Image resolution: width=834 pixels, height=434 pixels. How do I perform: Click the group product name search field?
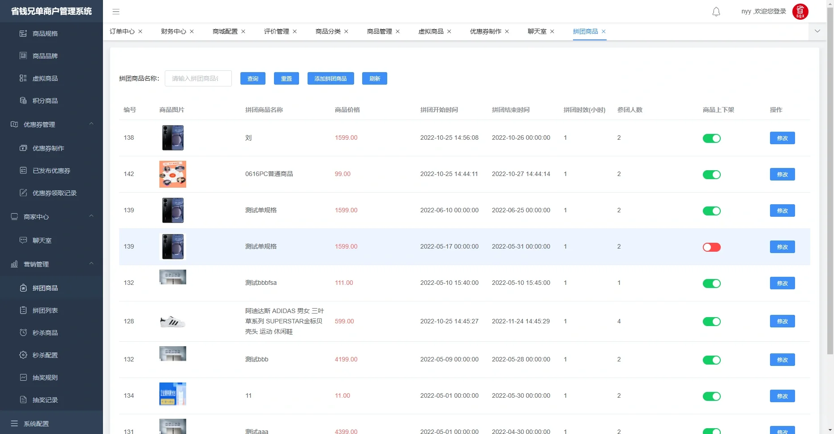198,78
